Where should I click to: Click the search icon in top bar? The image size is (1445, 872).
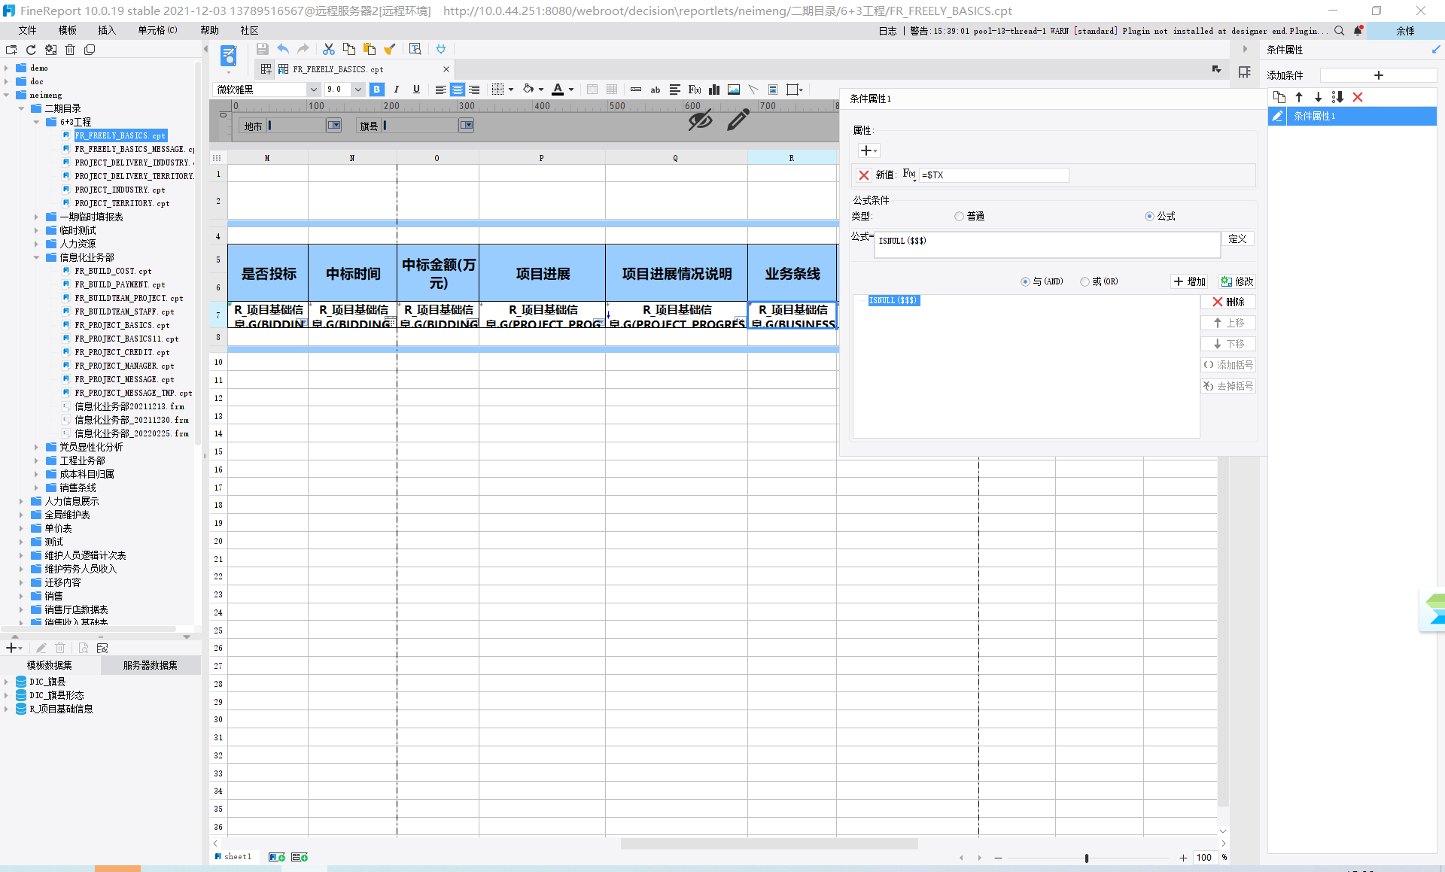tap(1340, 31)
